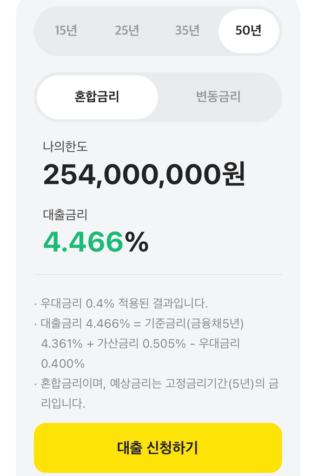The width and height of the screenshot is (318, 476).
Task: Select the 15년 loan period option
Action: [66, 31]
